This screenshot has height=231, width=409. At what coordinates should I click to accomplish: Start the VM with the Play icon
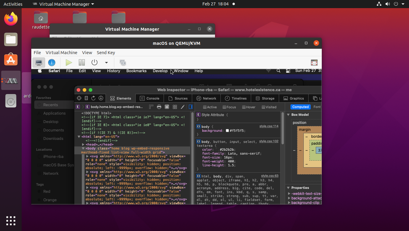(x=69, y=62)
